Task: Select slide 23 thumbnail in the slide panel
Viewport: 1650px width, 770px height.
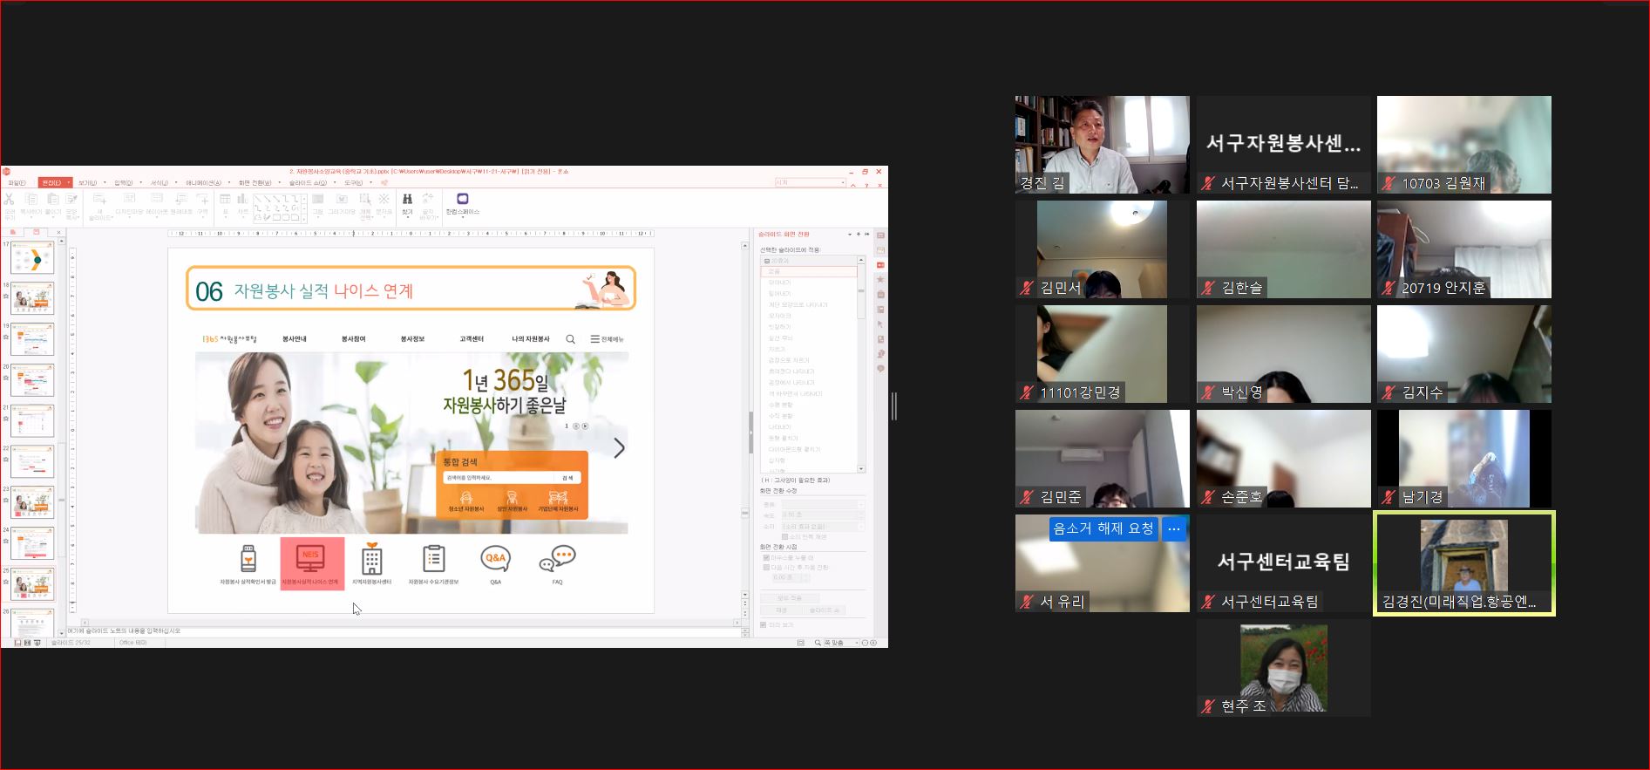Action: click(32, 502)
